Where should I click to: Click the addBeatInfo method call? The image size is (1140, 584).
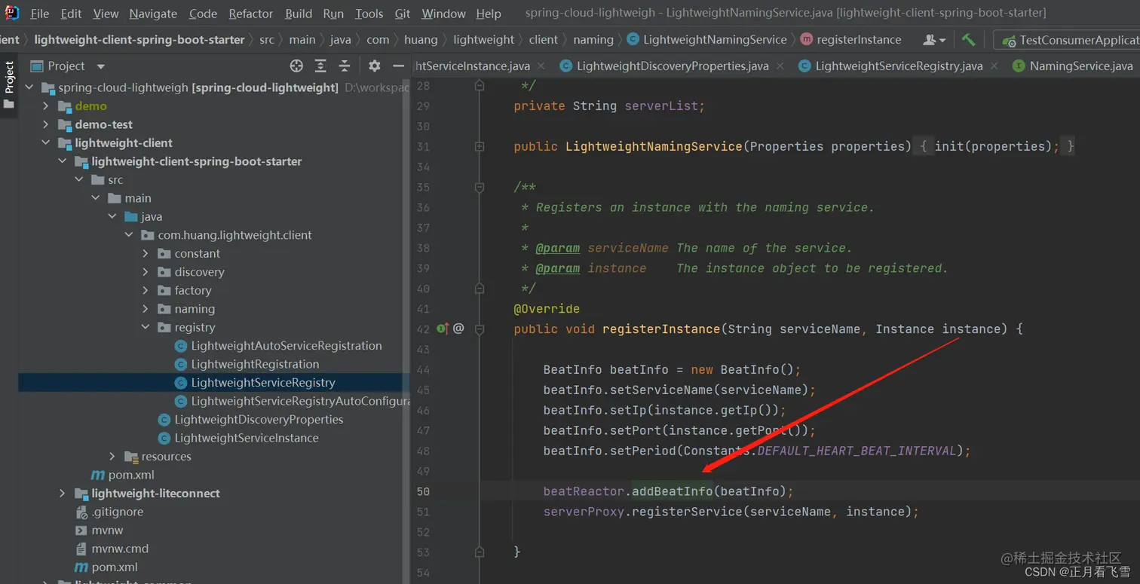[672, 491]
